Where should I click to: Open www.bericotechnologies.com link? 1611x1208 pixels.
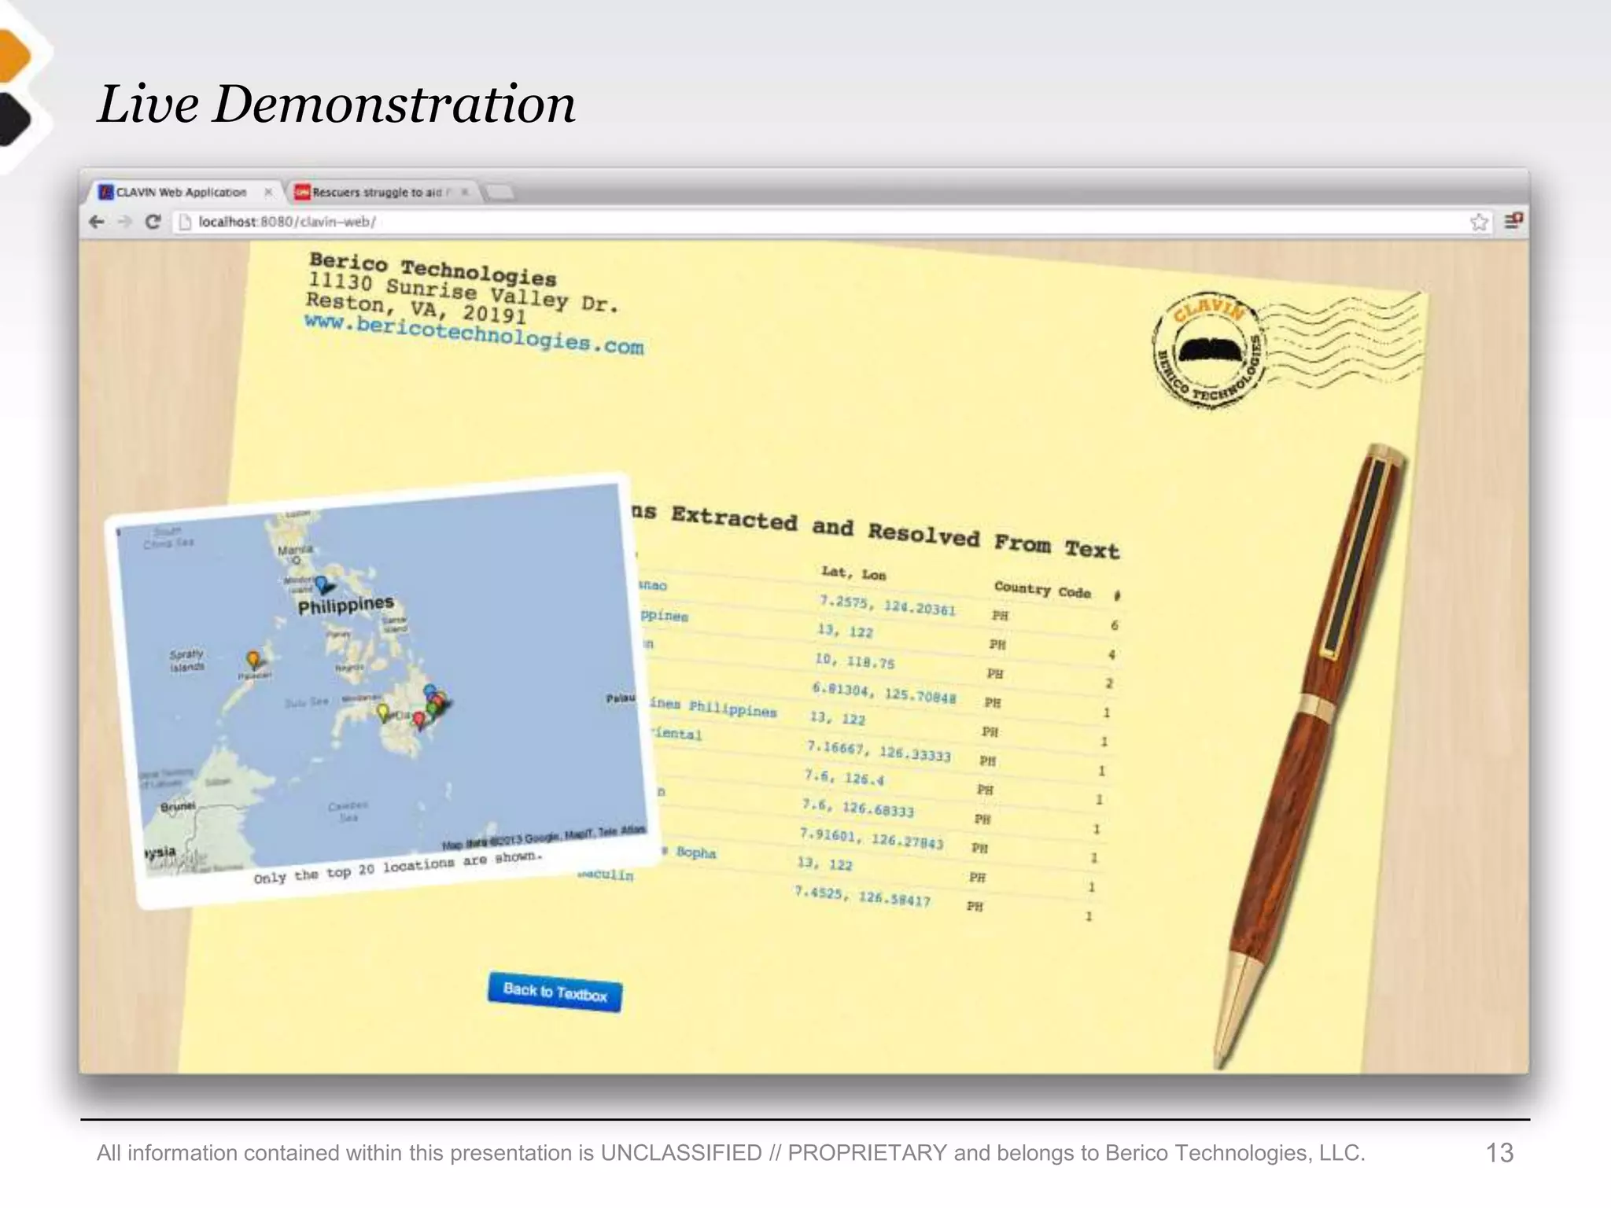(474, 336)
